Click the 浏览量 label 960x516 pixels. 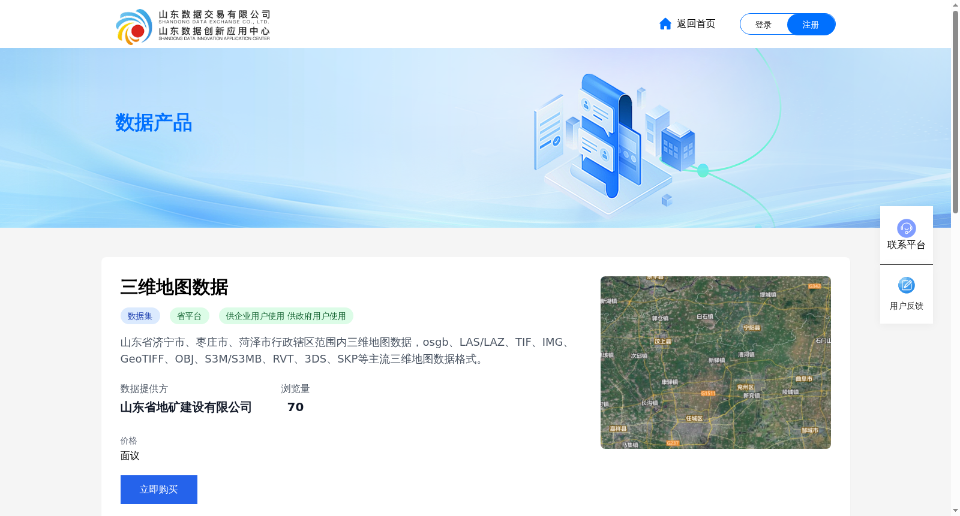click(x=295, y=389)
